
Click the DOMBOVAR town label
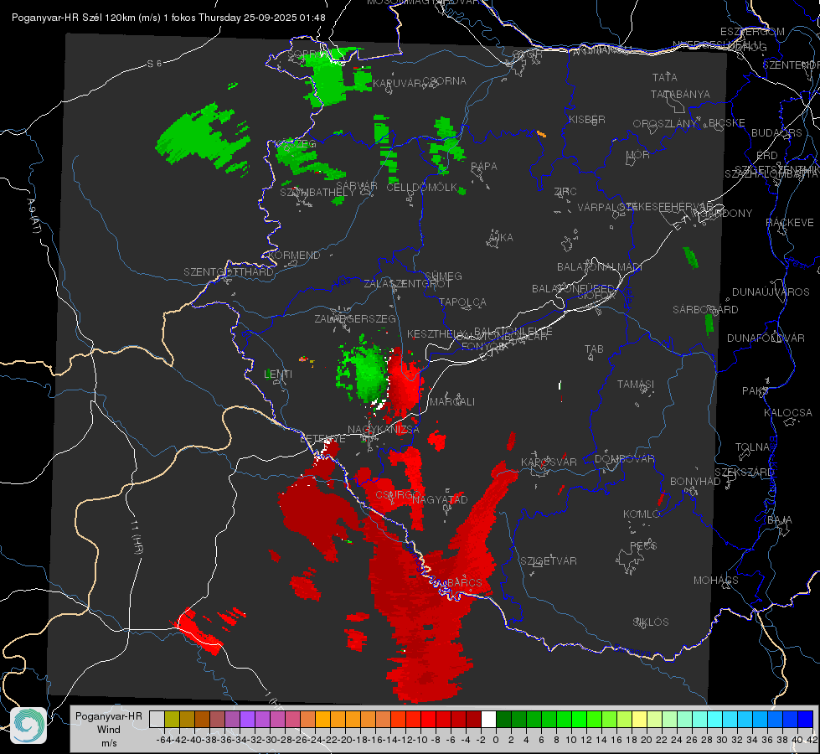[x=624, y=459]
